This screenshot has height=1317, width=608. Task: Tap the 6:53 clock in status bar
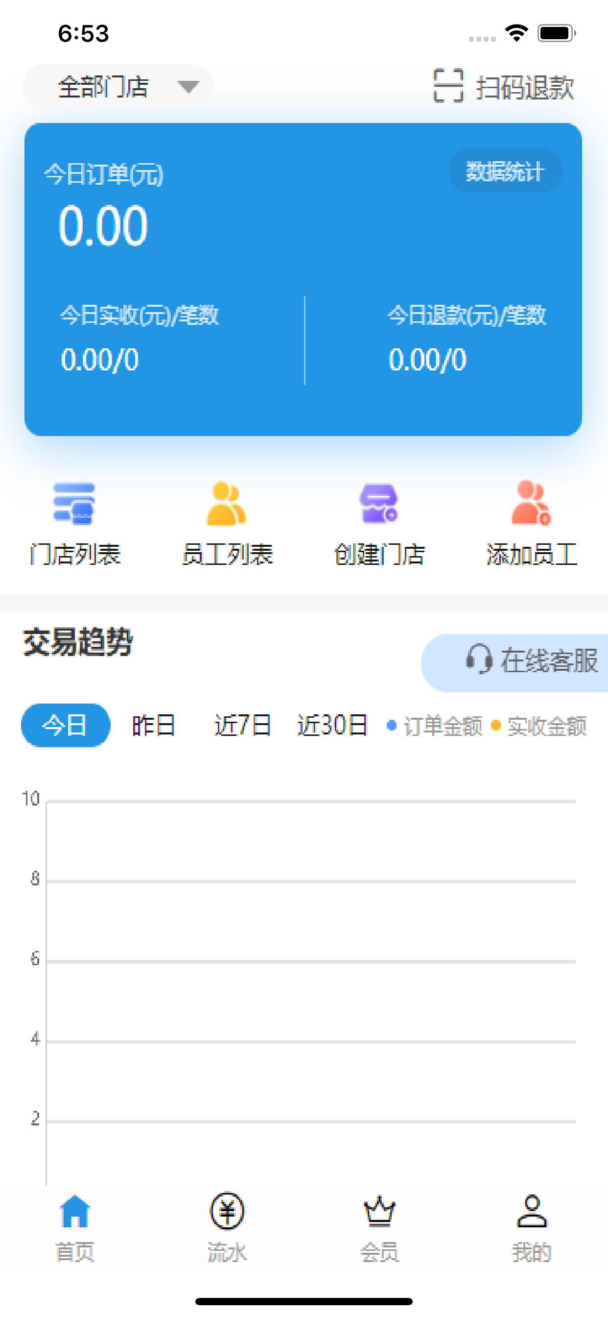tap(83, 34)
